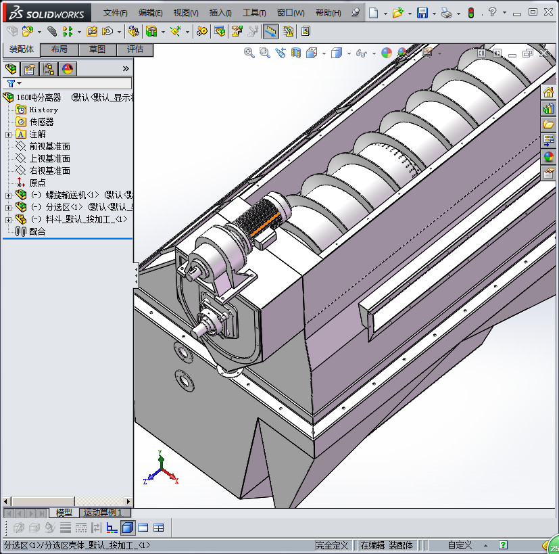The image size is (559, 554).
Task: Click the Smart Fasteners icon
Action: click(x=92, y=31)
